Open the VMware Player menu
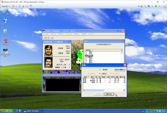Image resolution: width=167 pixels, height=113 pixels. pyautogui.click(x=5, y=6)
